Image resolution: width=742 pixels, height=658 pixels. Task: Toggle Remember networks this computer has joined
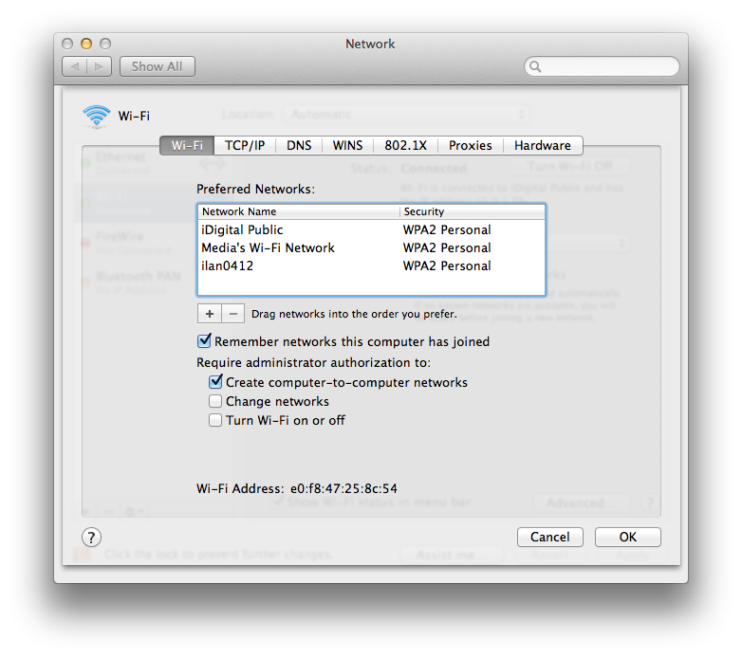tap(204, 340)
